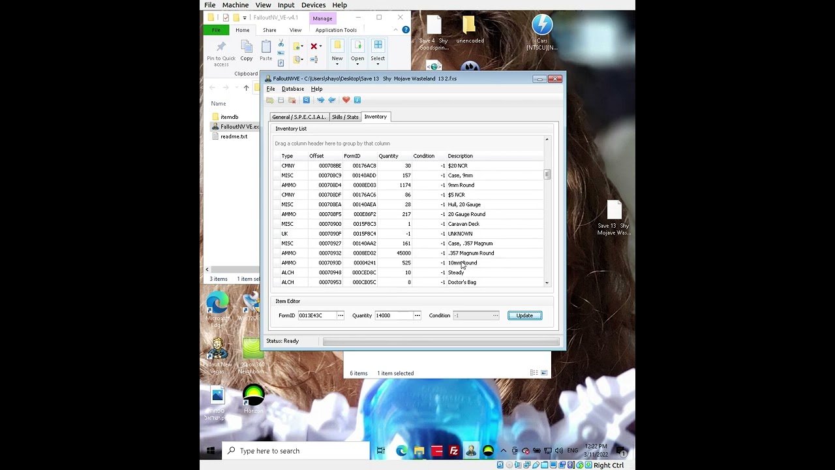Click the save disk icon in FalloutNVVE toolbar
Image resolution: width=835 pixels, height=470 pixels.
(281, 100)
